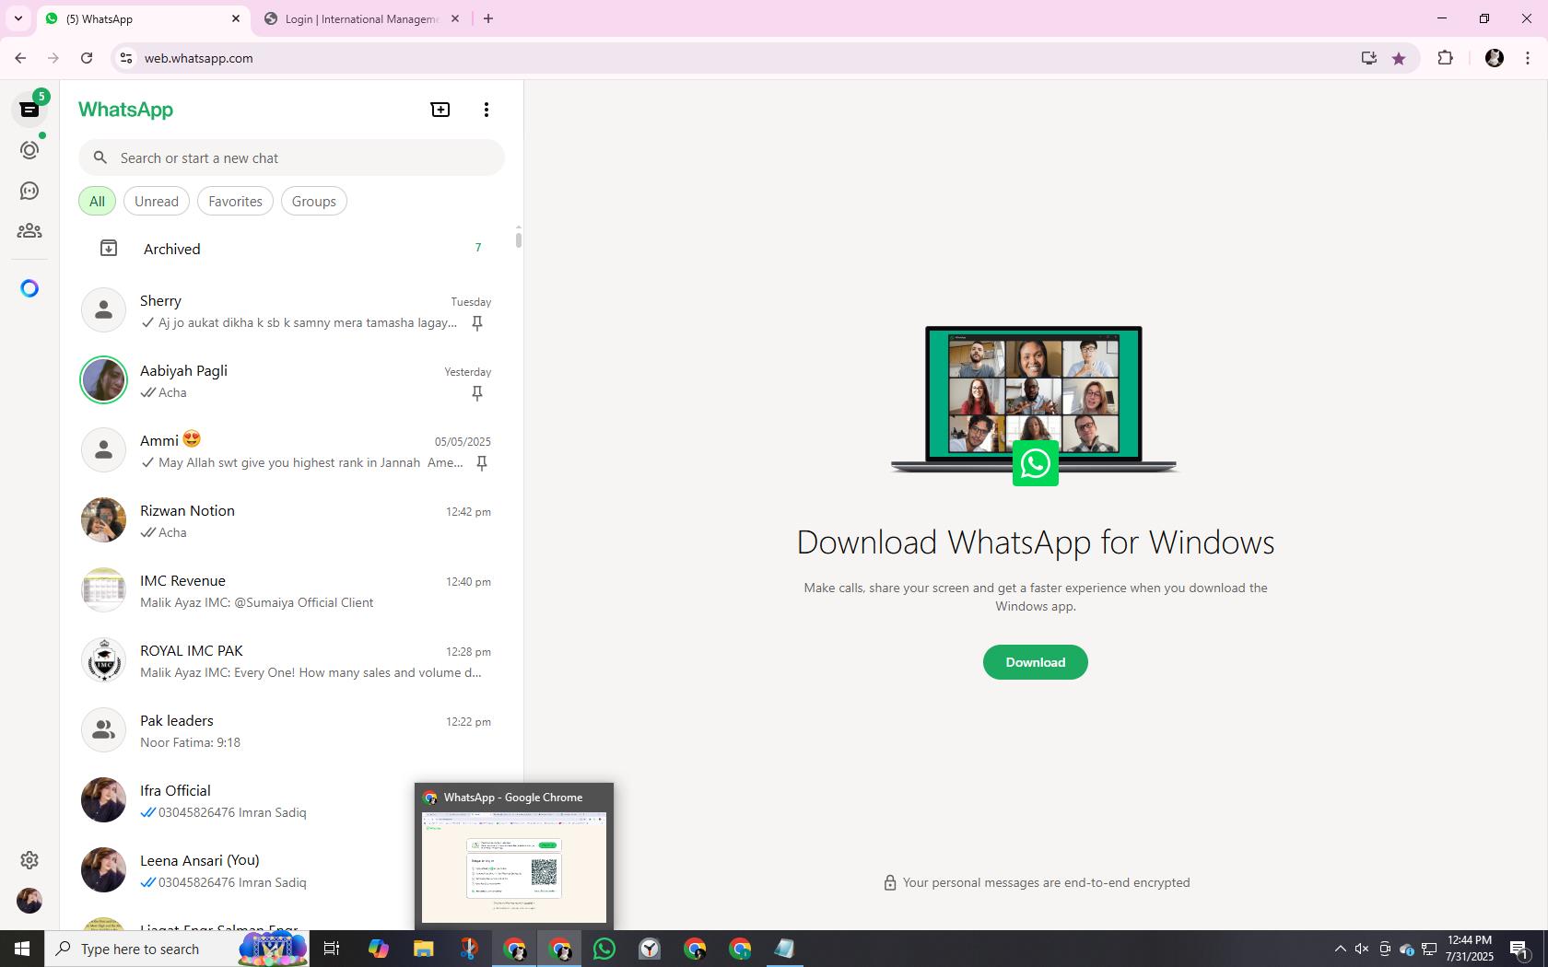The width and height of the screenshot is (1548, 967).
Task: Filter chats by Unread
Action: click(x=157, y=202)
